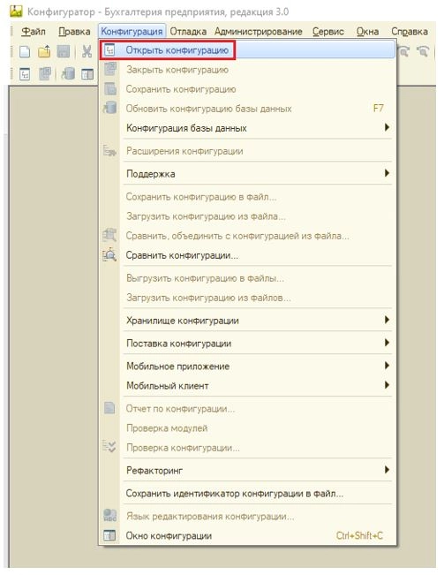Click the New document toolbar icon

(x=25, y=51)
